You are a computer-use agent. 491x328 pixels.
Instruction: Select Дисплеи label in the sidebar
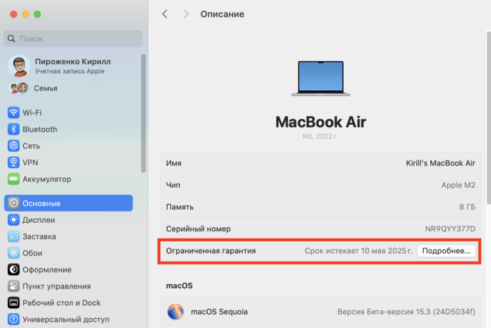(39, 220)
